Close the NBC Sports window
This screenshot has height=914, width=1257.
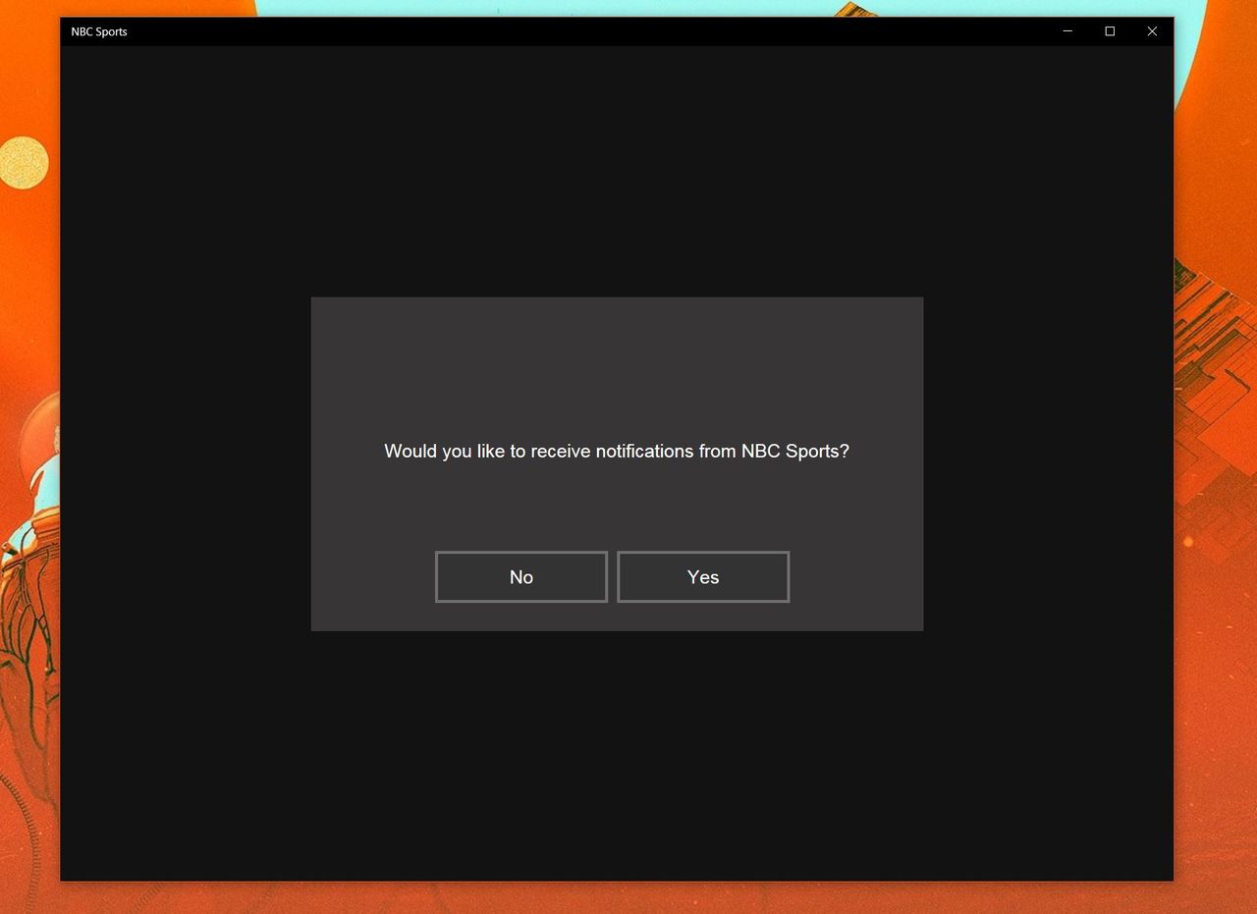[x=1152, y=31]
